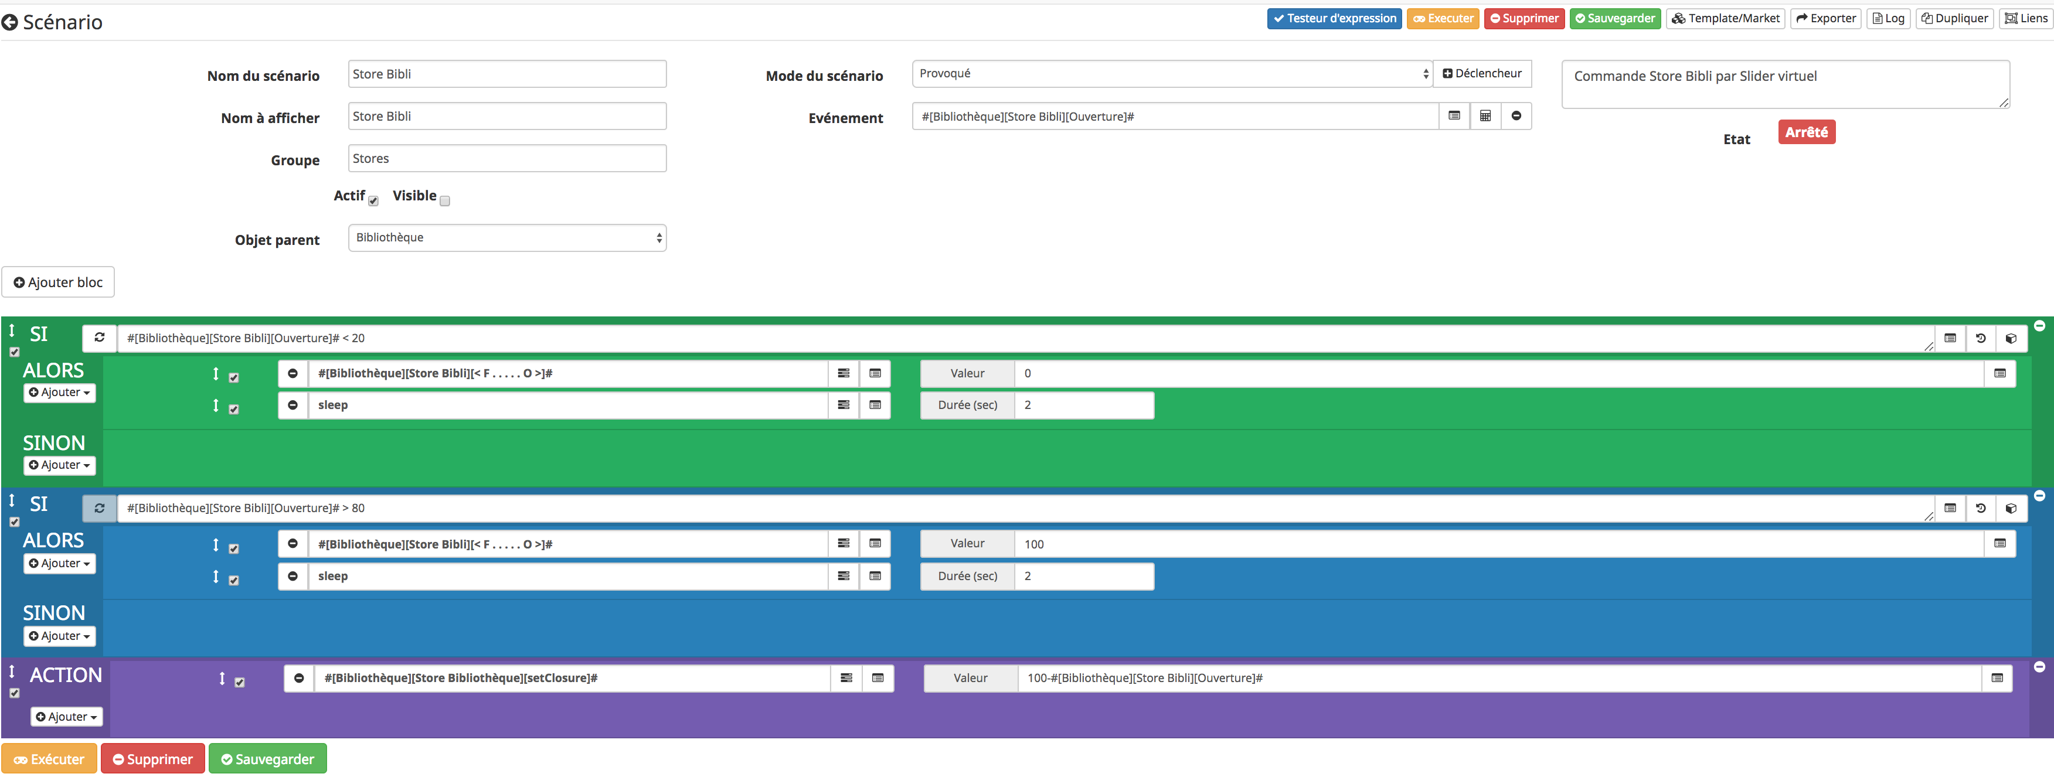Click scenario history icon in second SI condition
Screen dimensions: 2054x777
point(1981,509)
